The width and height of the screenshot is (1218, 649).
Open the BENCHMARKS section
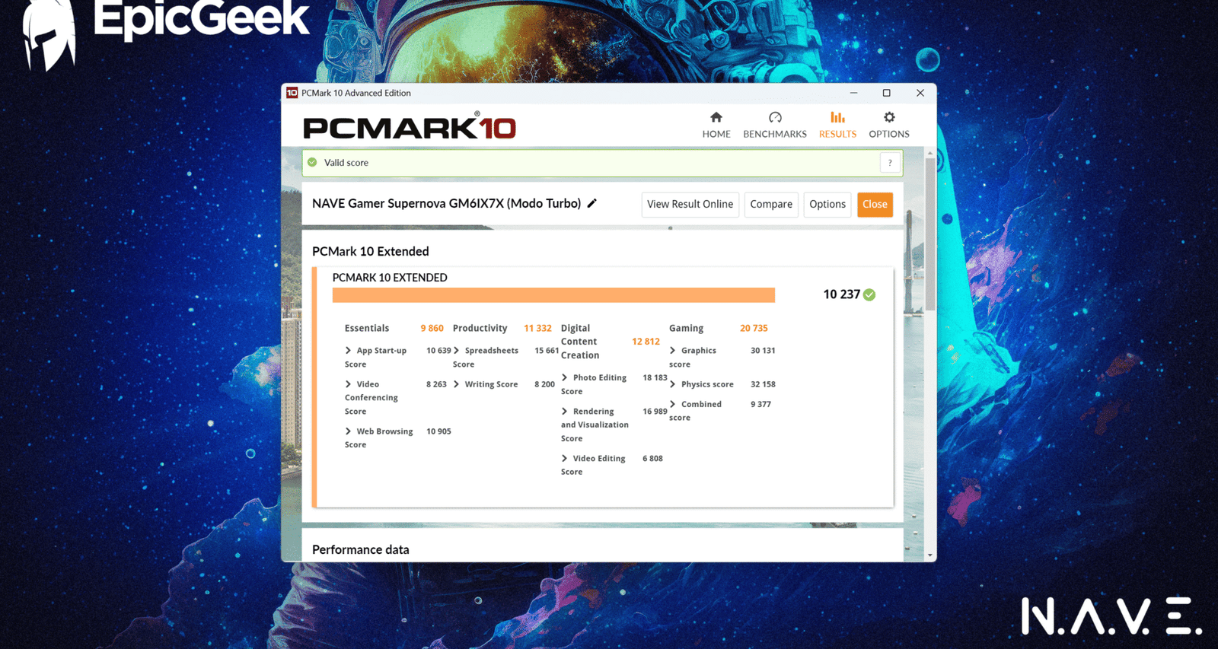[774, 125]
